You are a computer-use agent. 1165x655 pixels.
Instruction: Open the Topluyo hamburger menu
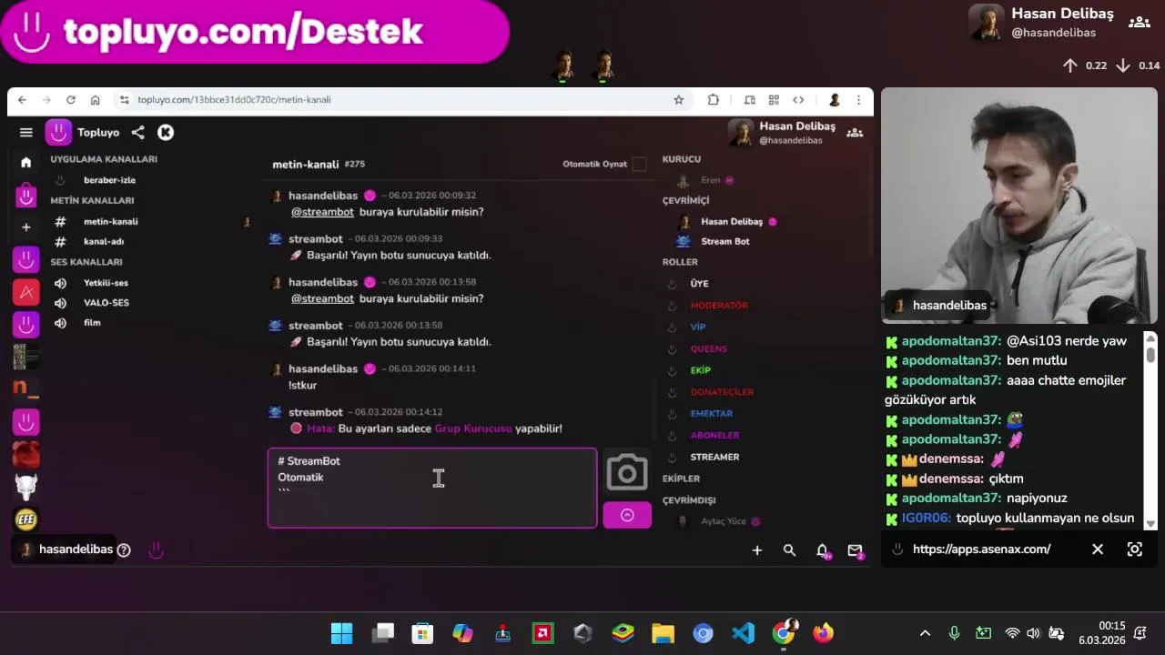(x=26, y=133)
